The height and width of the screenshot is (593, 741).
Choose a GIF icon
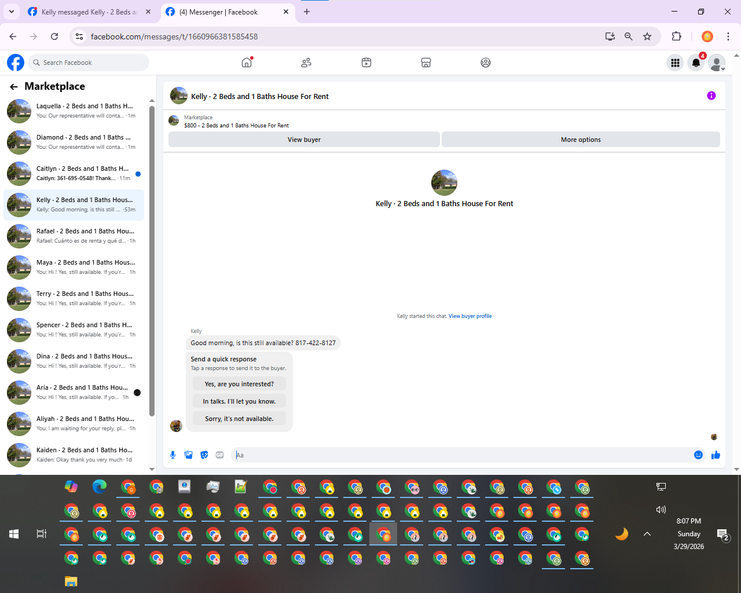219,455
